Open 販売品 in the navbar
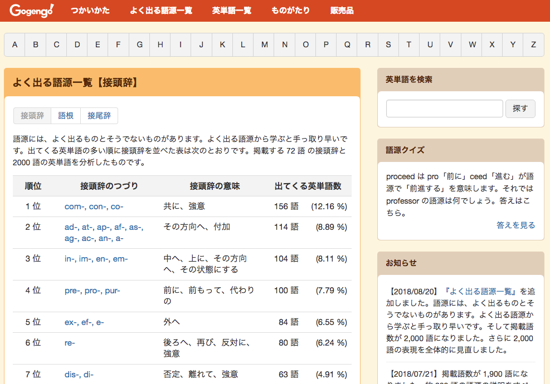This screenshot has height=384, width=550. [x=342, y=11]
